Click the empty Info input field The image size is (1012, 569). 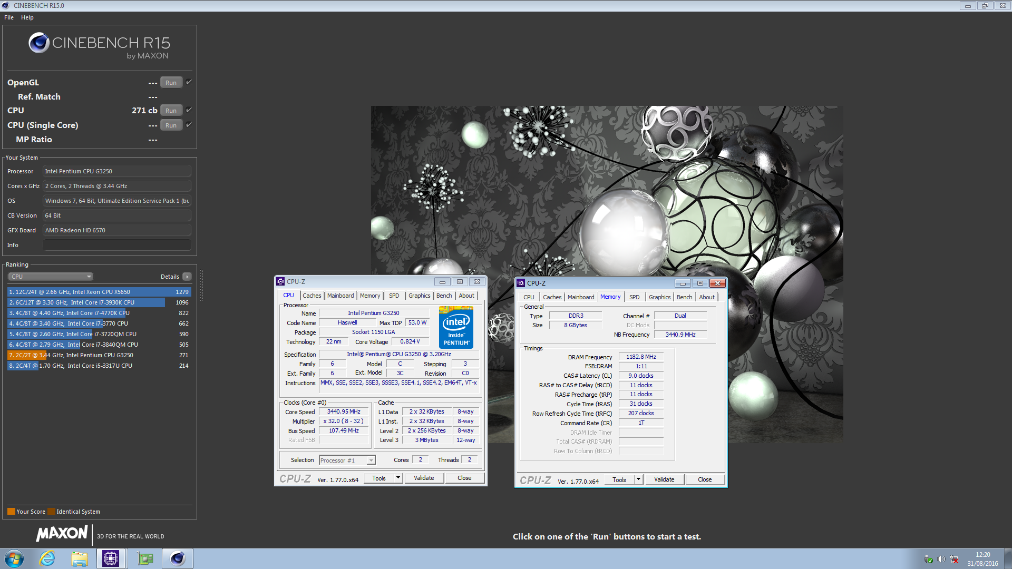[117, 245]
